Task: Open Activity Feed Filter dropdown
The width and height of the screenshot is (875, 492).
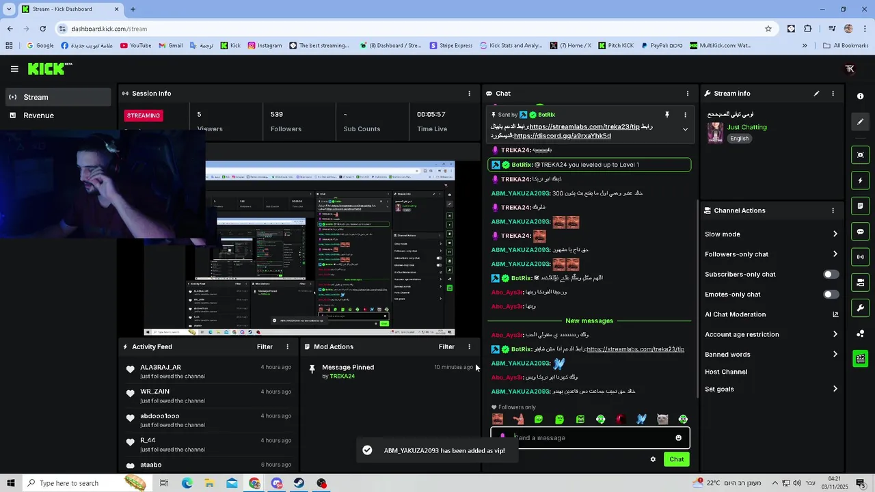Action: click(265, 347)
